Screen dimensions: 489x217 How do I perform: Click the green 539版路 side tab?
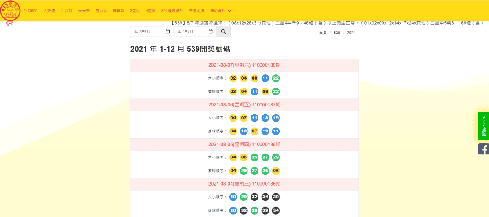click(484, 126)
